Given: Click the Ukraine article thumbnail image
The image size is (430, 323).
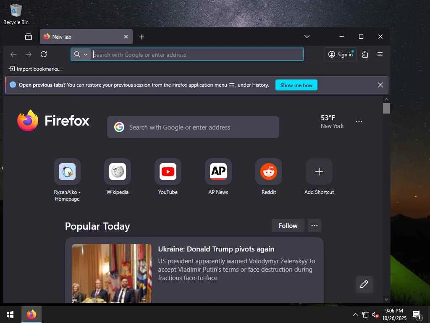Looking at the screenshot, I should tap(112, 273).
